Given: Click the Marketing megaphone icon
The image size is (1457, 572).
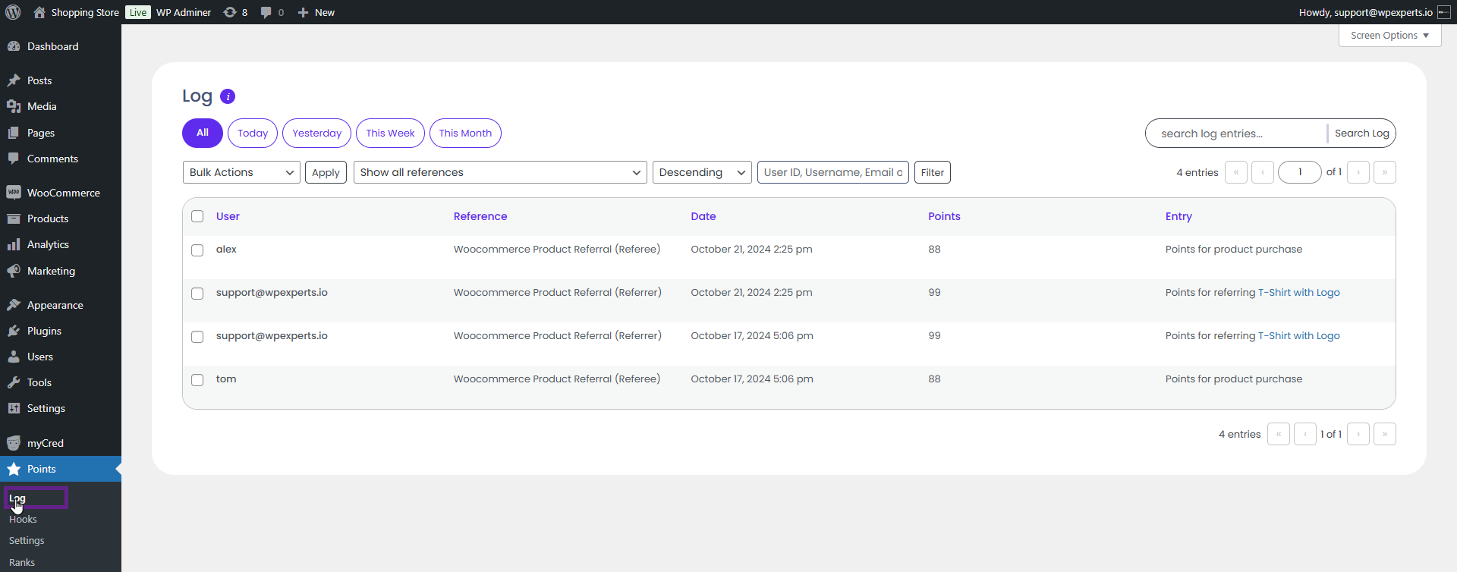Looking at the screenshot, I should (14, 271).
